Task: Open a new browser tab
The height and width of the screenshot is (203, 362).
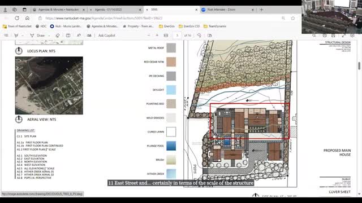Action: coord(261,10)
